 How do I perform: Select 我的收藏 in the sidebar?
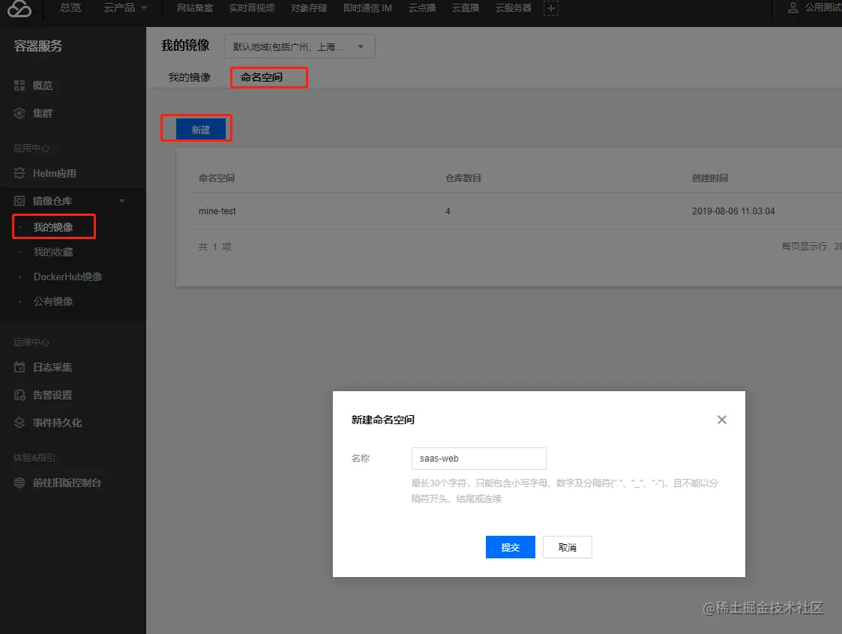click(x=53, y=252)
